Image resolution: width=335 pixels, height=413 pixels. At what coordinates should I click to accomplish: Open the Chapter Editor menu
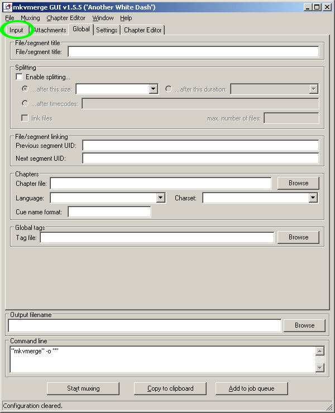66,18
